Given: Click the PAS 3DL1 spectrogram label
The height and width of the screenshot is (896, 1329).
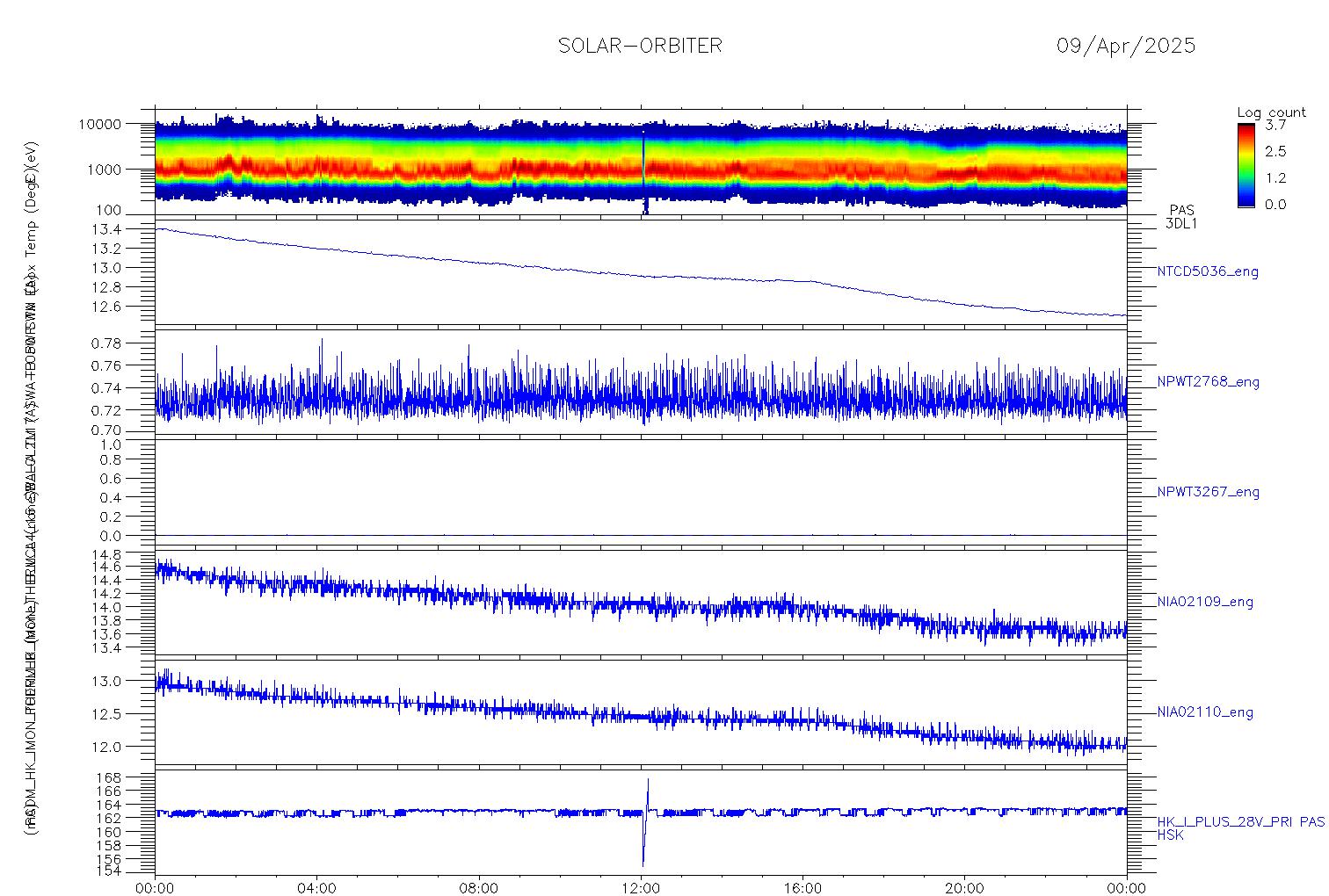Looking at the screenshot, I should coord(1181,217).
